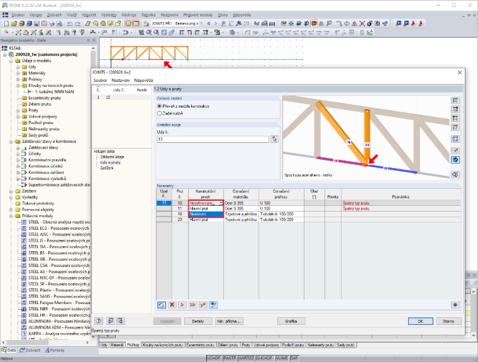
Task: Select 'Zadat ručně' radio option
Action: [159, 113]
